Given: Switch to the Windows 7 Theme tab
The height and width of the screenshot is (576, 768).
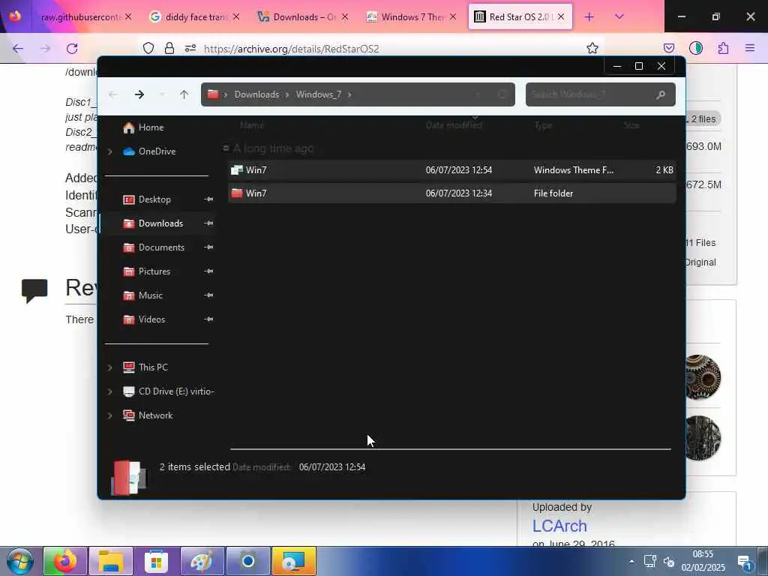Looking at the screenshot, I should tap(412, 17).
